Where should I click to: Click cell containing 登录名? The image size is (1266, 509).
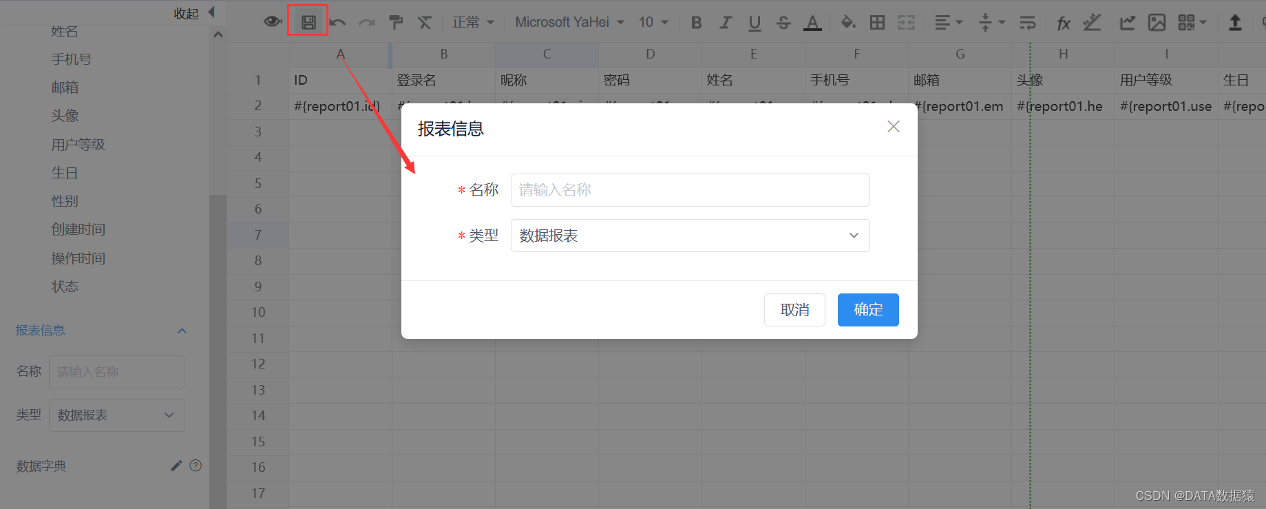point(444,80)
